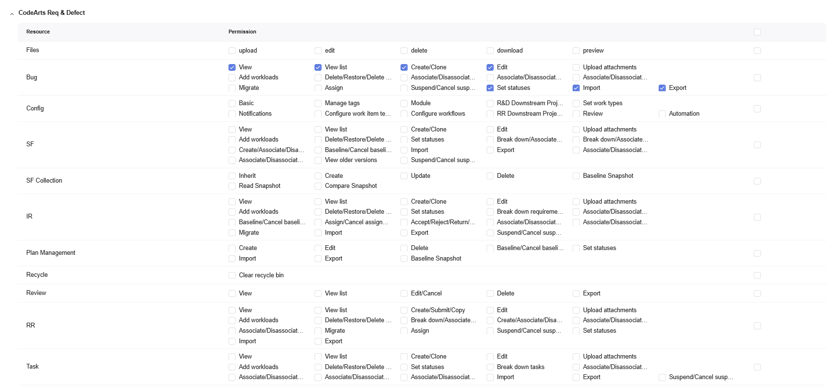835x392 pixels.
Task: Enable Upload attachments for Bug
Action: click(x=576, y=67)
